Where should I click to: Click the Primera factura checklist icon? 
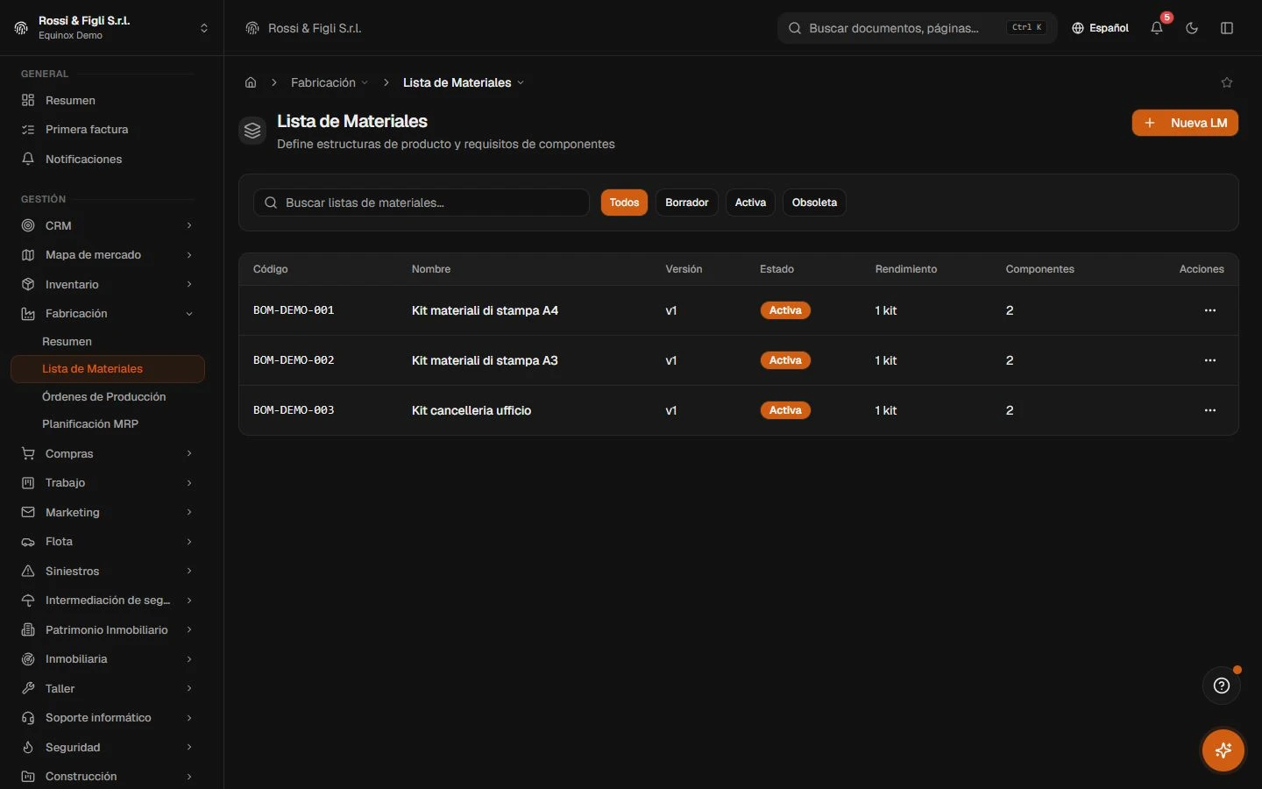[x=28, y=130]
